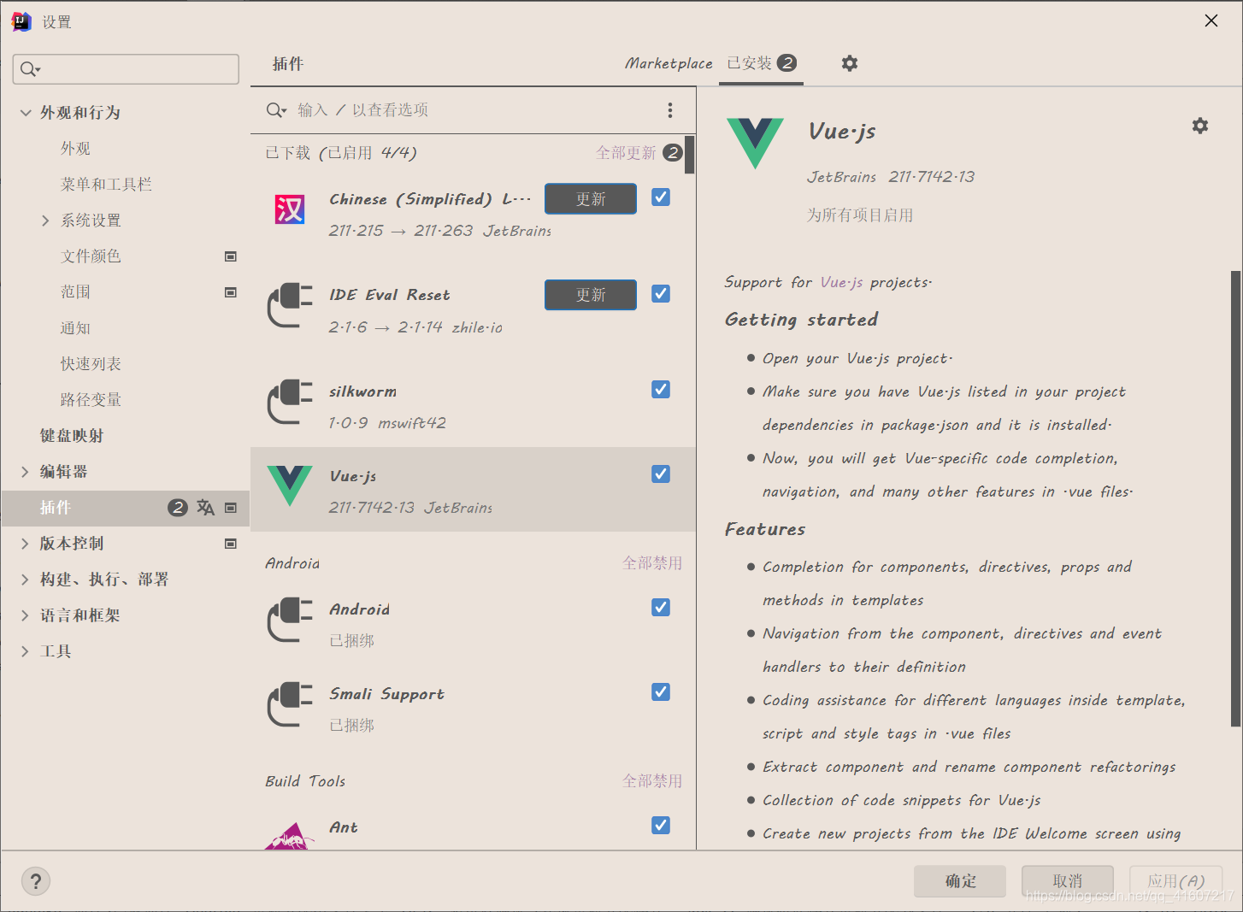Uncheck the Android plugin checkbox
This screenshot has width=1243, height=912.
click(x=660, y=607)
